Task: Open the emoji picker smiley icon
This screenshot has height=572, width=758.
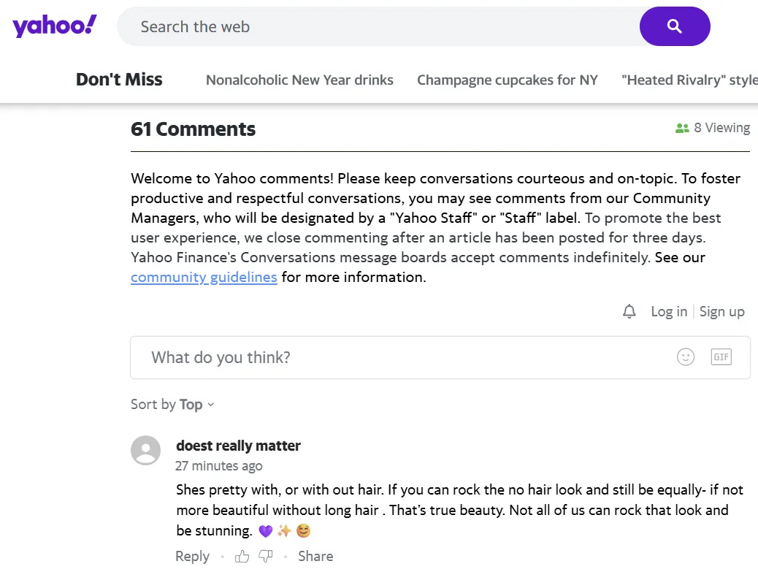Action: click(x=685, y=357)
